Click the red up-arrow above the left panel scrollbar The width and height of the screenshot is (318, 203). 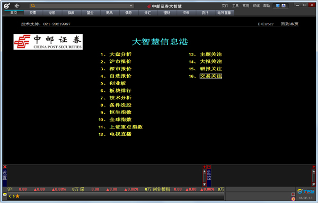pyautogui.click(x=205, y=167)
